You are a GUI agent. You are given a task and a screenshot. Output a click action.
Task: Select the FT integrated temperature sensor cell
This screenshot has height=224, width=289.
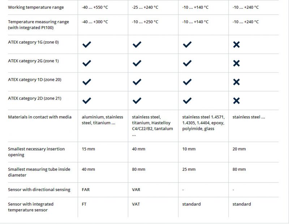pos(84,204)
